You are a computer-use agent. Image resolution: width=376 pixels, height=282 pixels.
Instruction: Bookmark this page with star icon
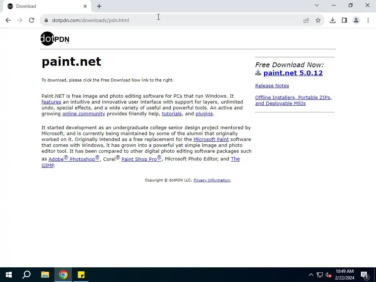pyautogui.click(x=318, y=21)
